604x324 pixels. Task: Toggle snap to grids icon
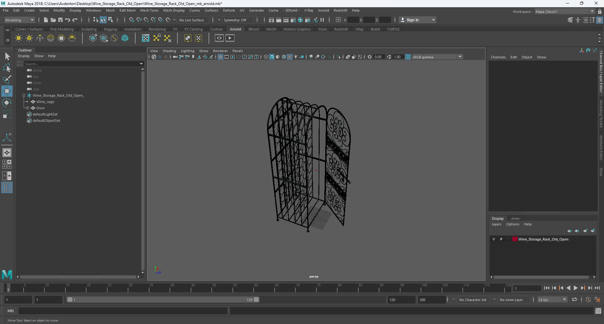click(x=131, y=20)
